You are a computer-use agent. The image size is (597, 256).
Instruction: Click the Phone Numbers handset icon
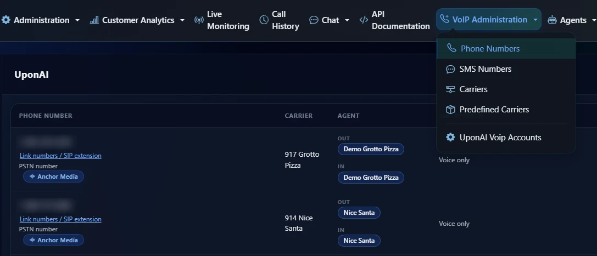451,48
